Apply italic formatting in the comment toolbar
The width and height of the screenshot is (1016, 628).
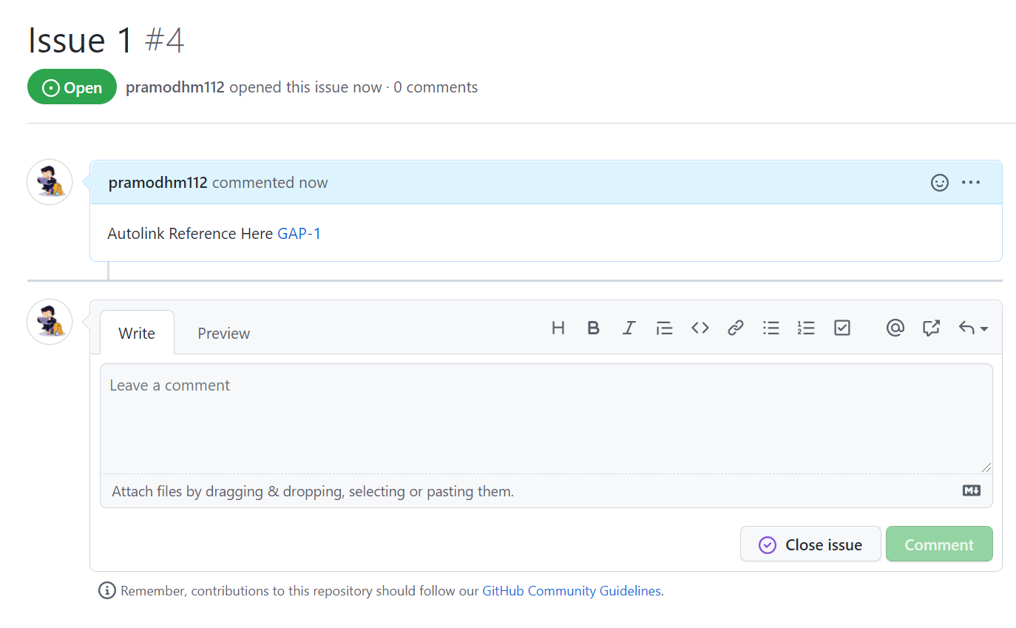pos(629,328)
